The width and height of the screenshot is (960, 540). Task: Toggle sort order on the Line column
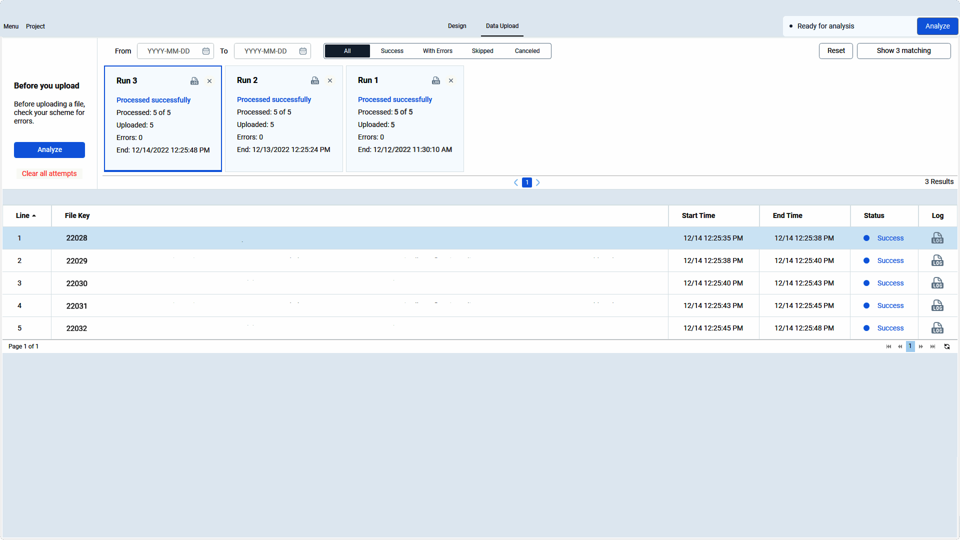(26, 215)
